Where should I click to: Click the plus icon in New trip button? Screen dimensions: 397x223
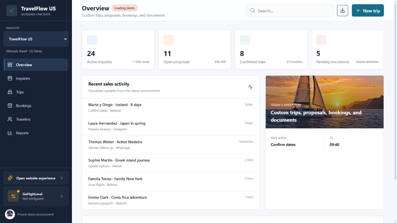point(358,11)
